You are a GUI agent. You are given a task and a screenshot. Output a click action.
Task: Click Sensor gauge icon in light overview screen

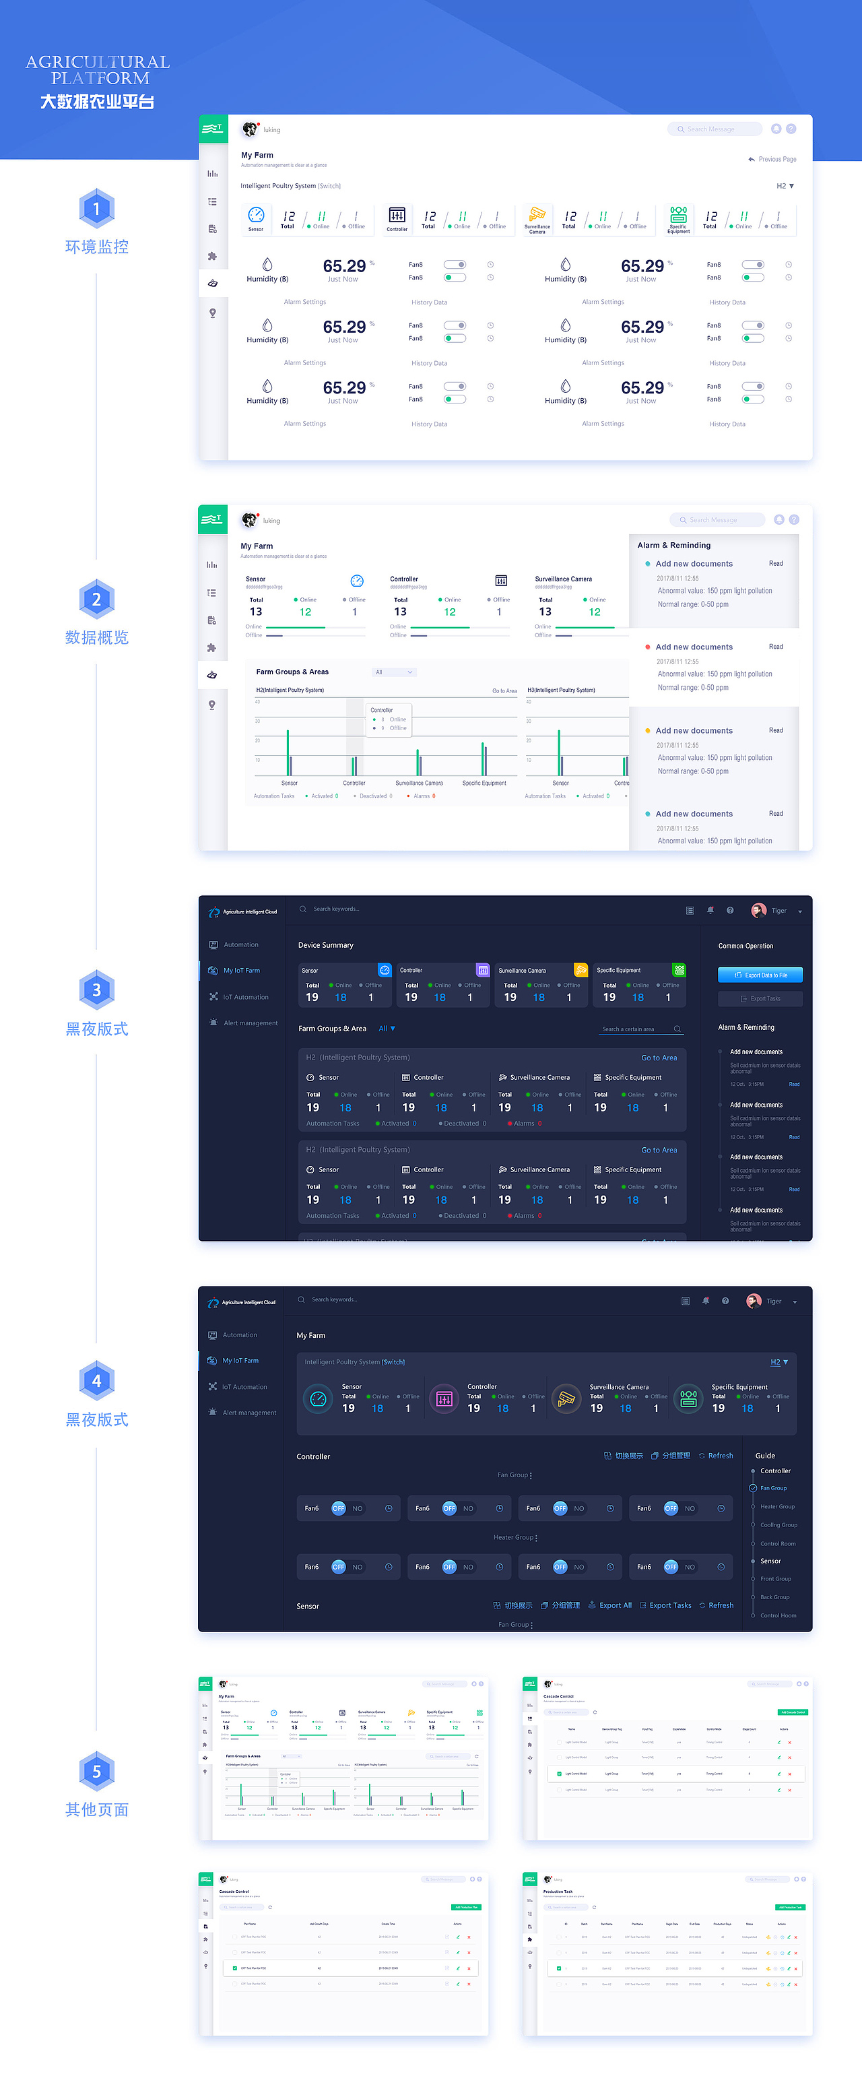click(357, 581)
